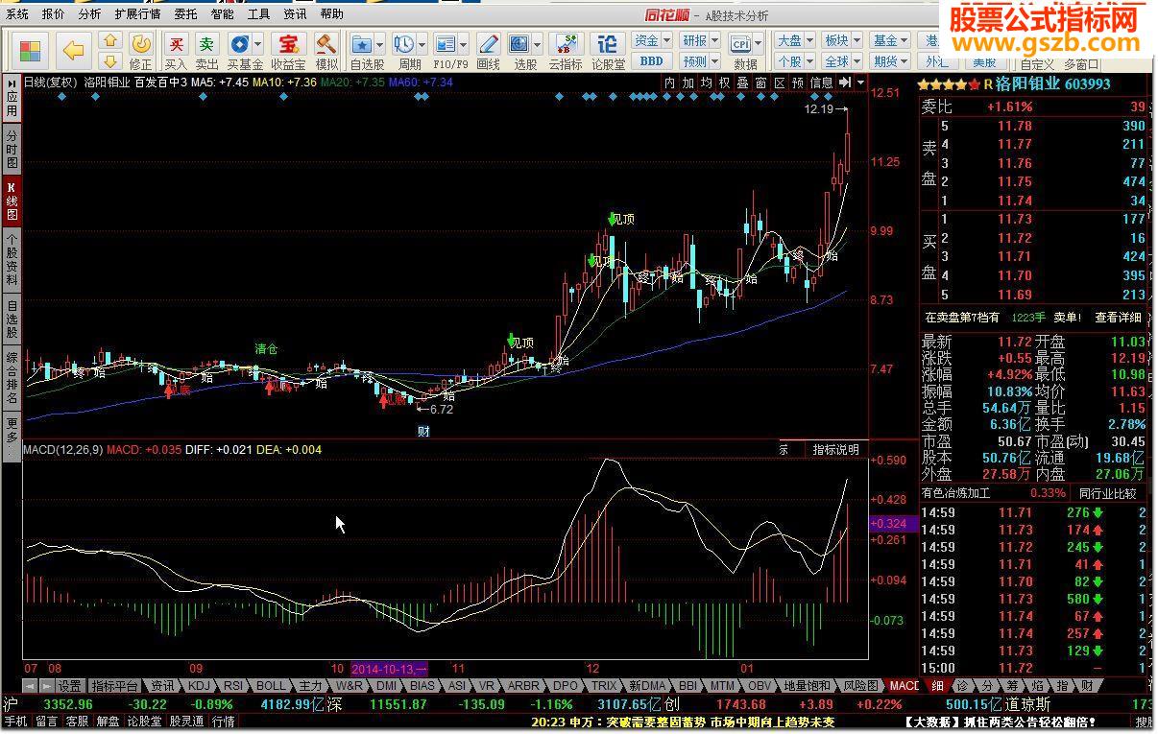Click the 设置 settings button
This screenshot has height=734, width=1158.
(x=70, y=686)
